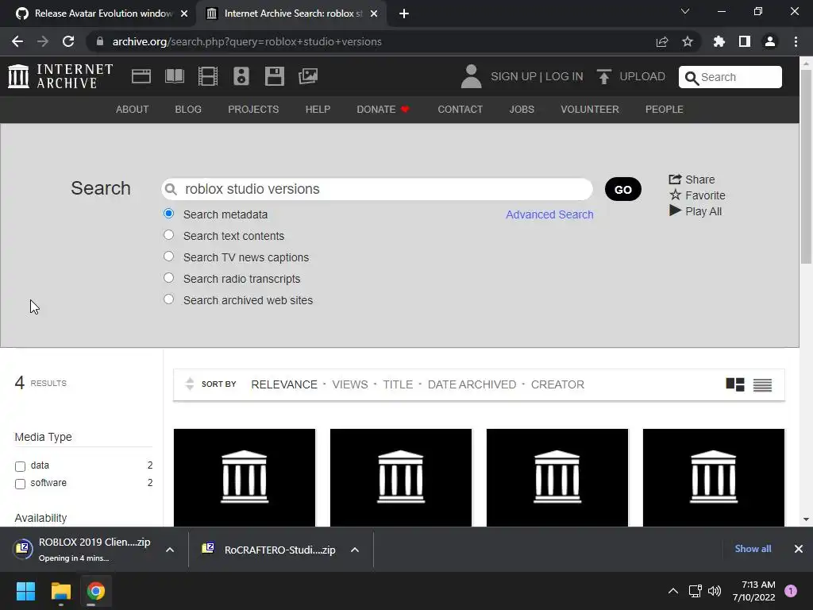The image size is (813, 610).
Task: Select Search metadata radio button
Action: pyautogui.click(x=168, y=213)
